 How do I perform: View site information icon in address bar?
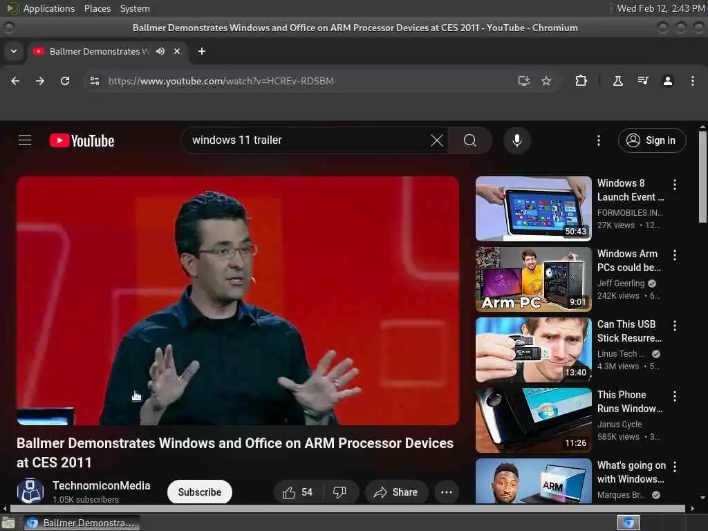tap(94, 81)
